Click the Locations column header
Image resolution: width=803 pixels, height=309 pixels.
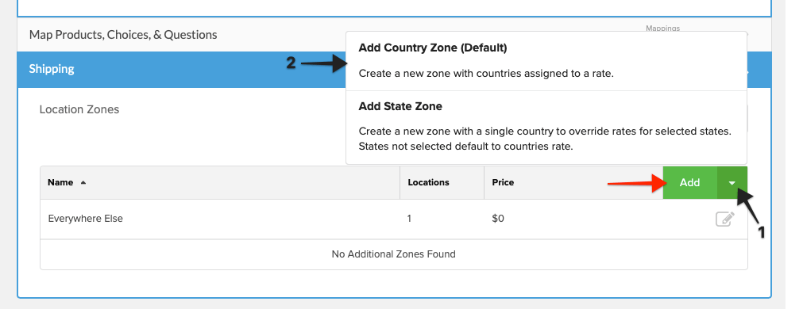click(428, 182)
